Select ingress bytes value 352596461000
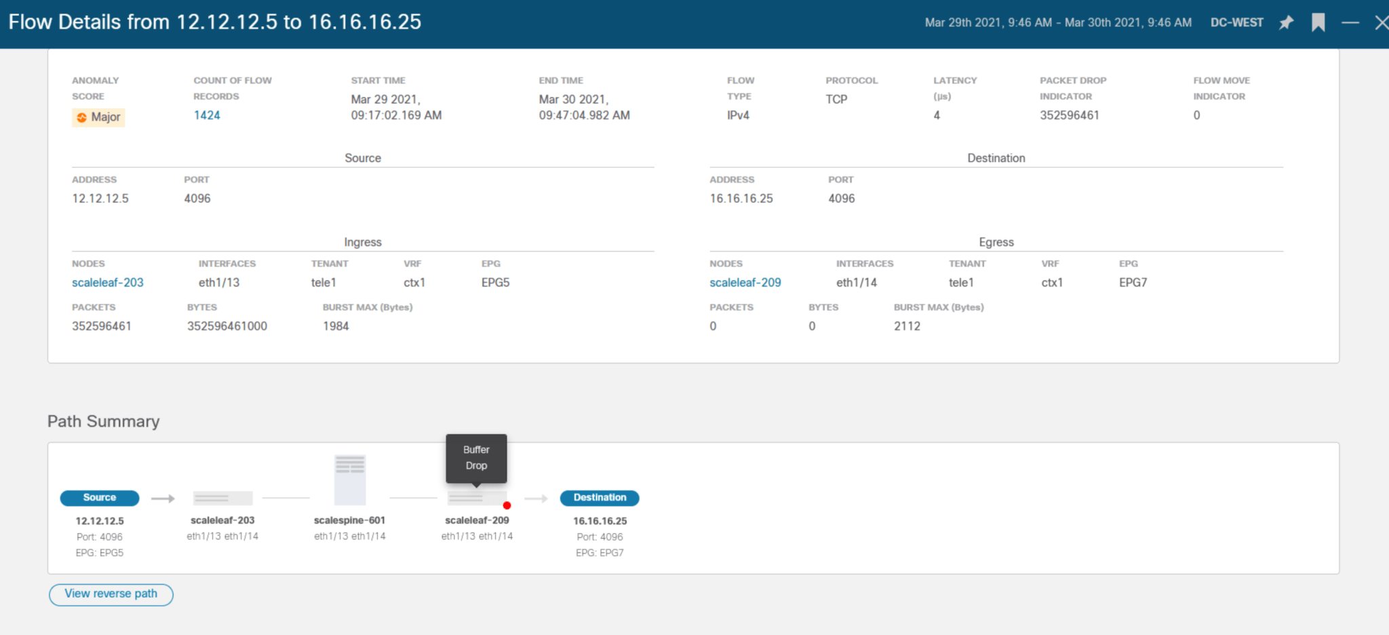Viewport: 1389px width, 635px height. pos(227,326)
